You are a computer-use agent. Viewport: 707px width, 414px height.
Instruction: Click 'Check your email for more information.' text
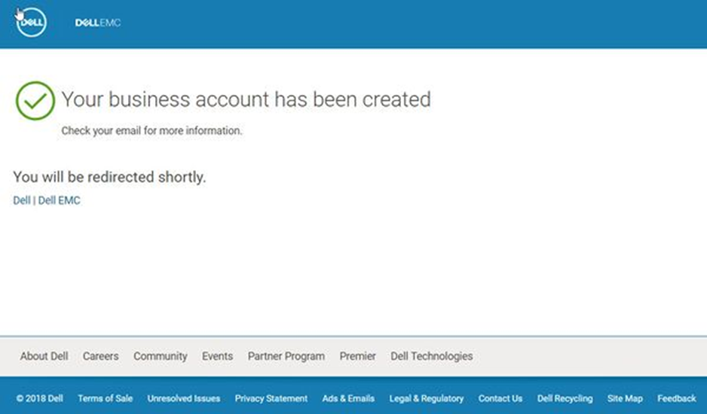tap(151, 131)
